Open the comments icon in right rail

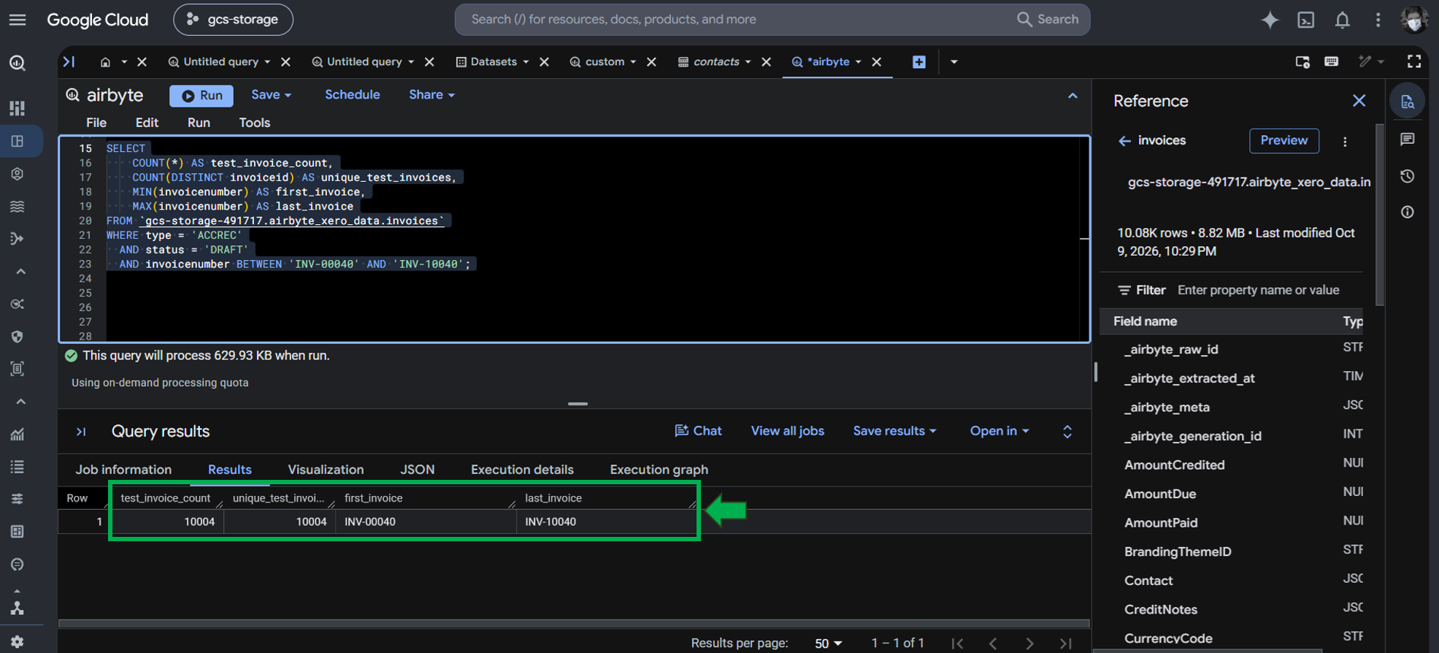(1408, 140)
